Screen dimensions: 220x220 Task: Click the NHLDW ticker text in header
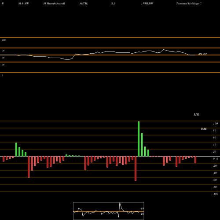(x=148, y=4)
